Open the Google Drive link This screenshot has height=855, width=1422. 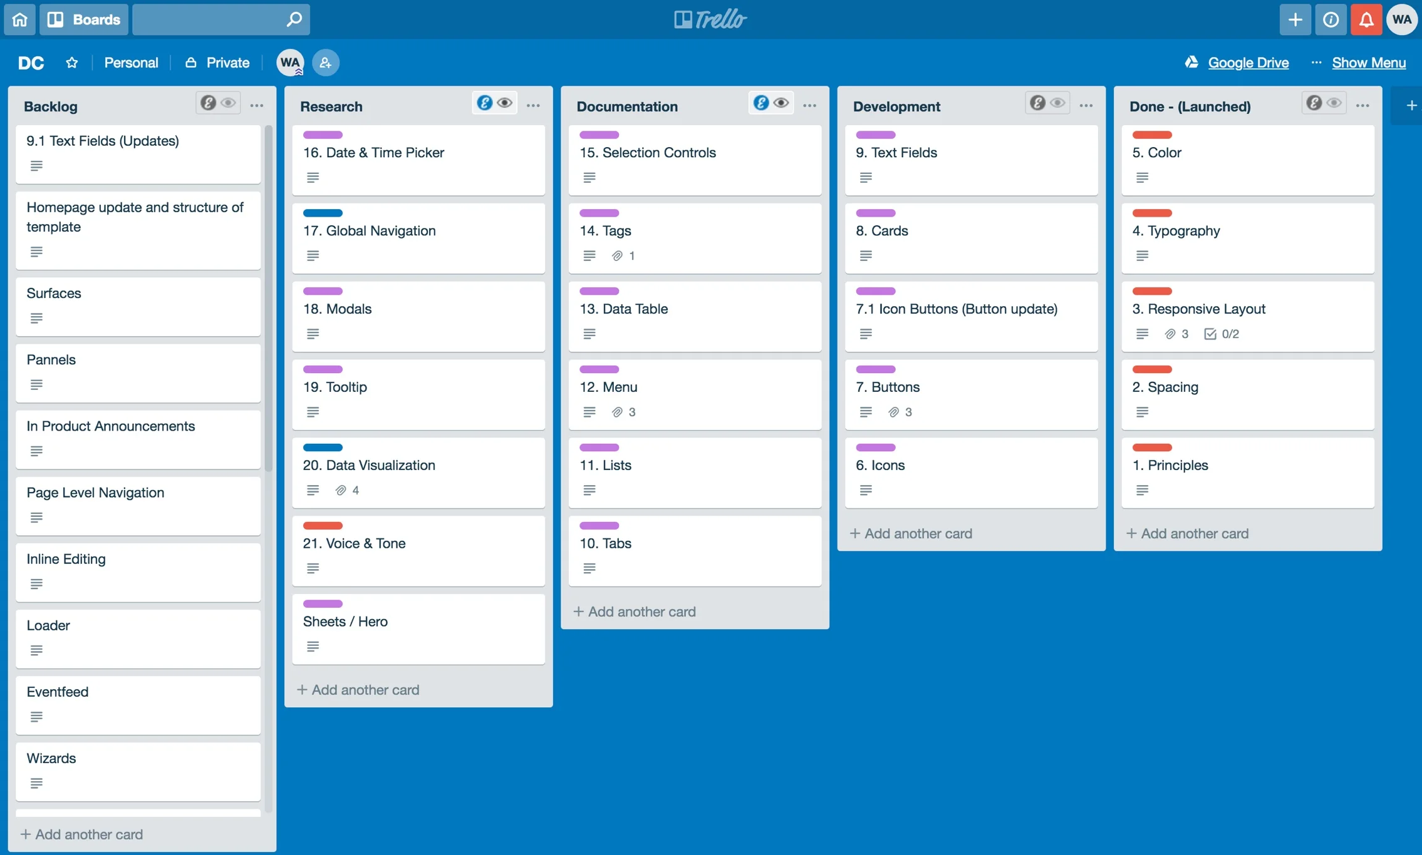pos(1248,63)
